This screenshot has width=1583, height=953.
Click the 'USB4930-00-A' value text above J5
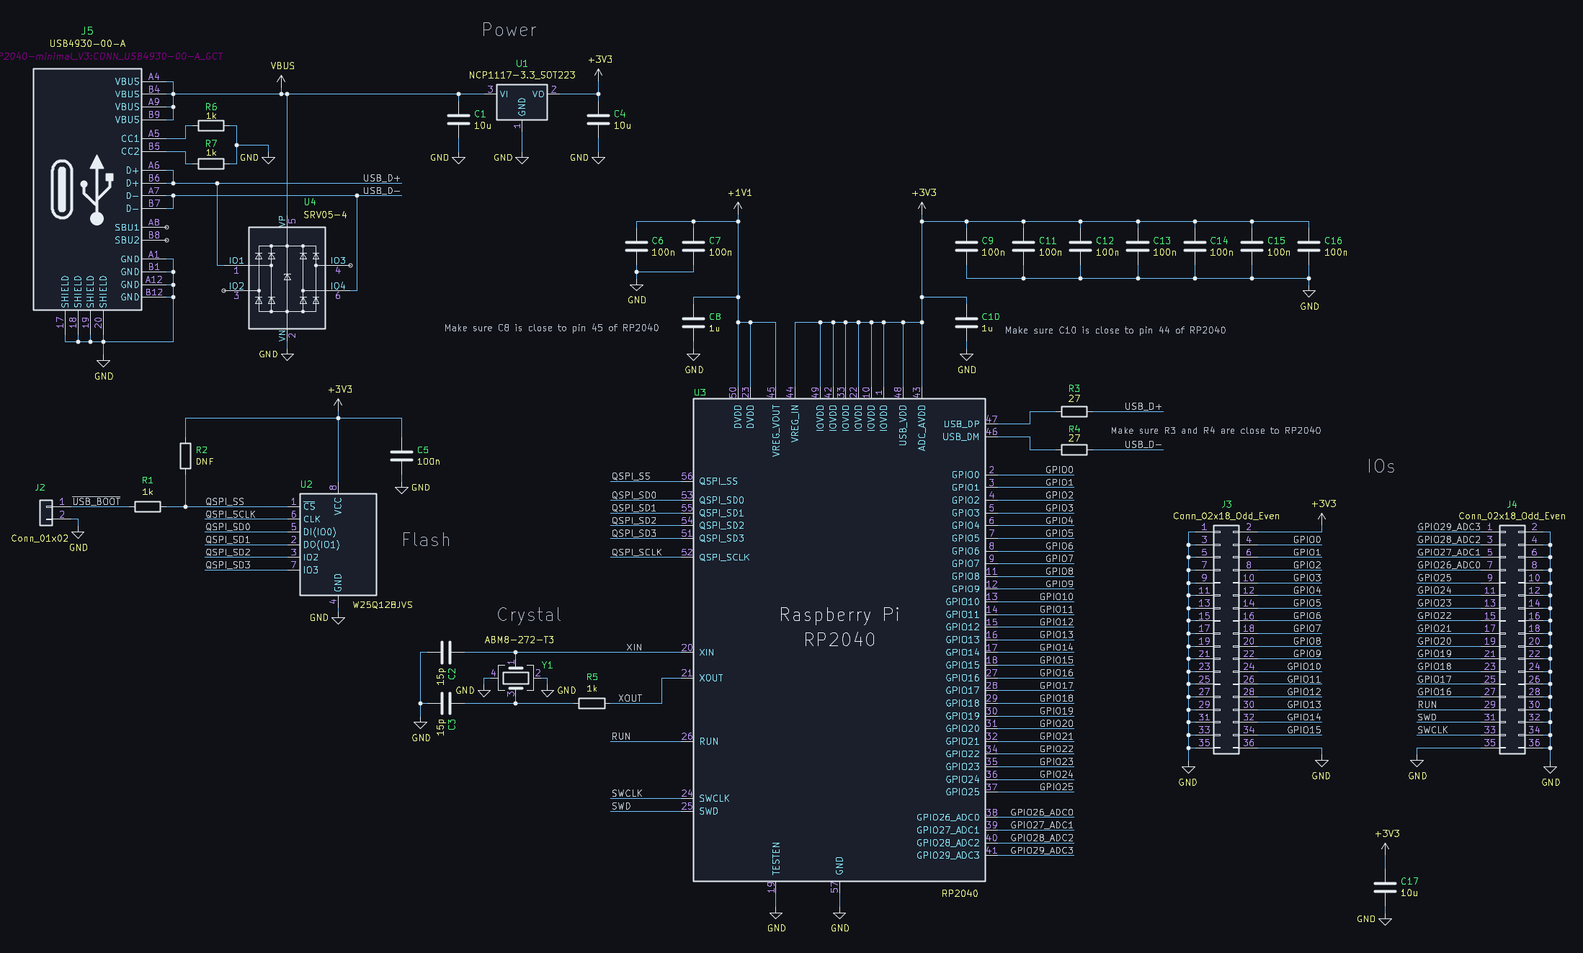[87, 43]
